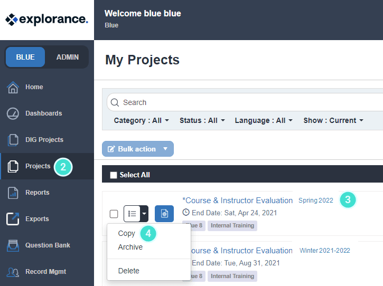Click the Bulk action pencil icon
This screenshot has width=383, height=286.
111,149
